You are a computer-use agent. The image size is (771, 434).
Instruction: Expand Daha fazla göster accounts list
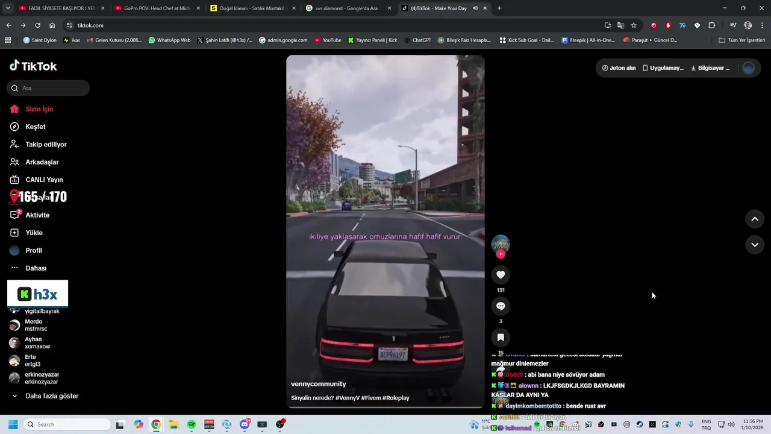coord(45,396)
